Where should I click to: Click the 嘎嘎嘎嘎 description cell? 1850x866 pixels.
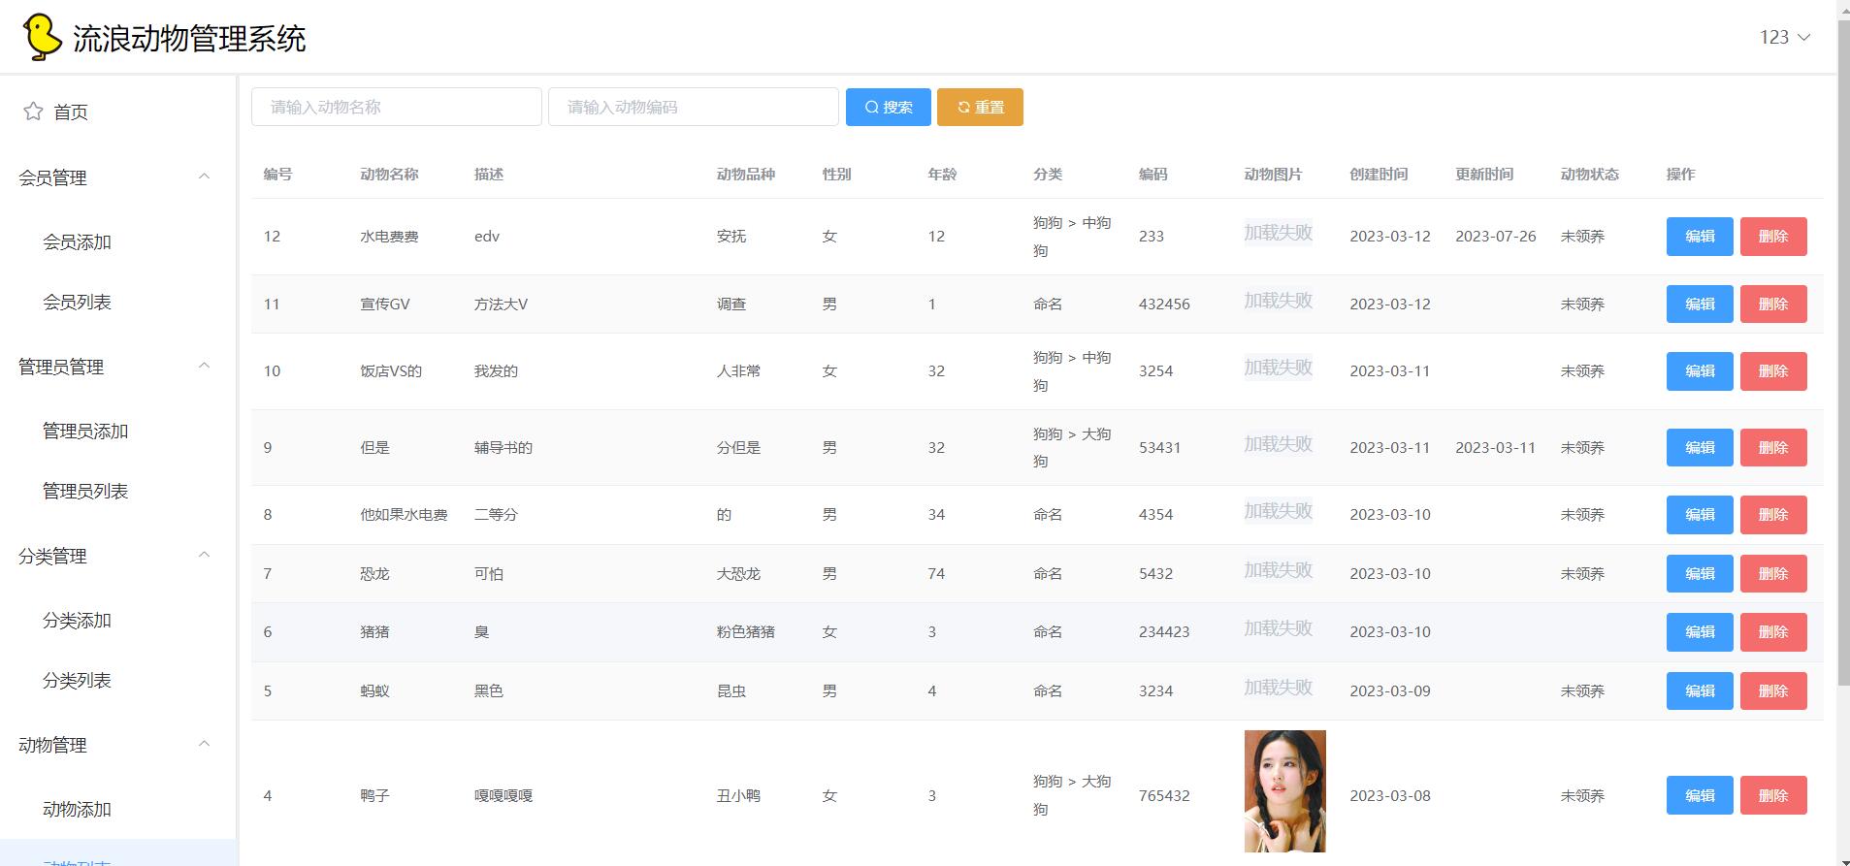[503, 795]
